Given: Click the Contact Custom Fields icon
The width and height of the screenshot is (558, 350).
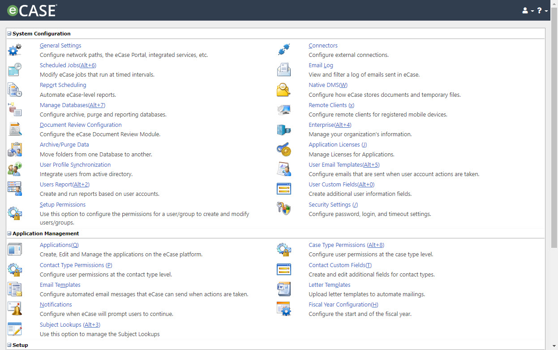Looking at the screenshot, I should pos(284,269).
